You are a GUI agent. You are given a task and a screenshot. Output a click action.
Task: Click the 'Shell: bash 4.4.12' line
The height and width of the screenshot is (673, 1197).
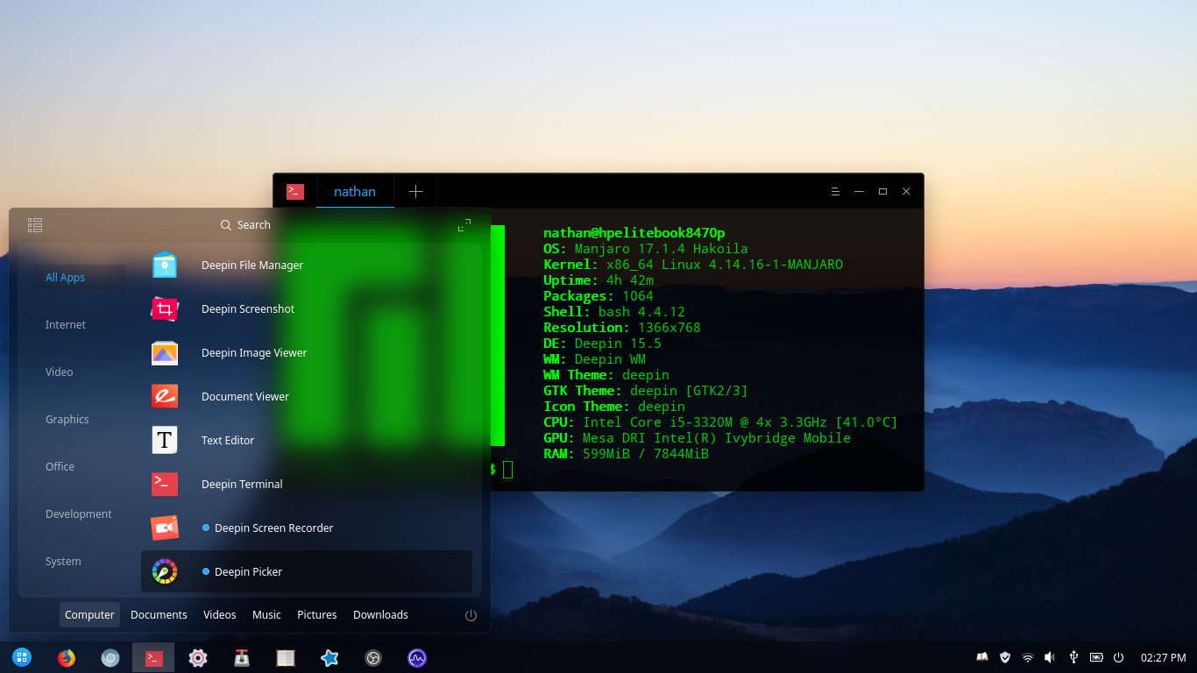click(x=614, y=312)
